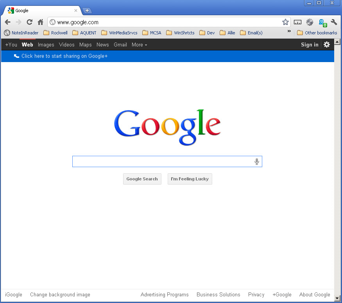The image size is (342, 303).
Task: Click the forward navigation arrow
Action: [x=19, y=22]
